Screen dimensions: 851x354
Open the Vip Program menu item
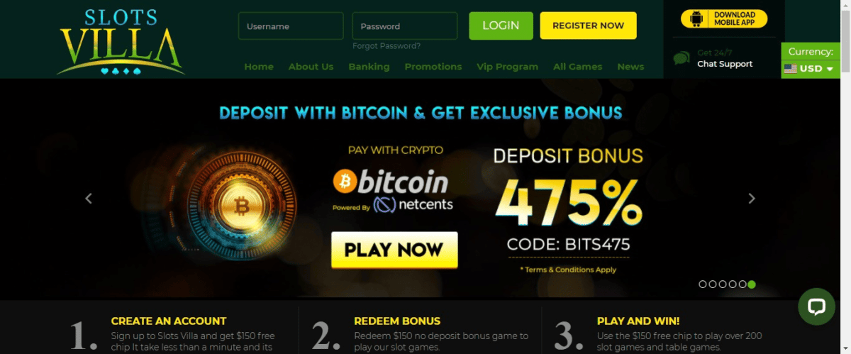click(x=507, y=67)
